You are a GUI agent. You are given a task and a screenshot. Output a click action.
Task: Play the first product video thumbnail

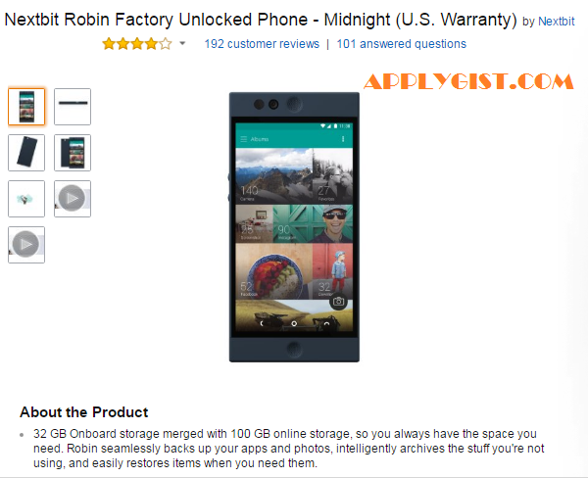pos(73,199)
